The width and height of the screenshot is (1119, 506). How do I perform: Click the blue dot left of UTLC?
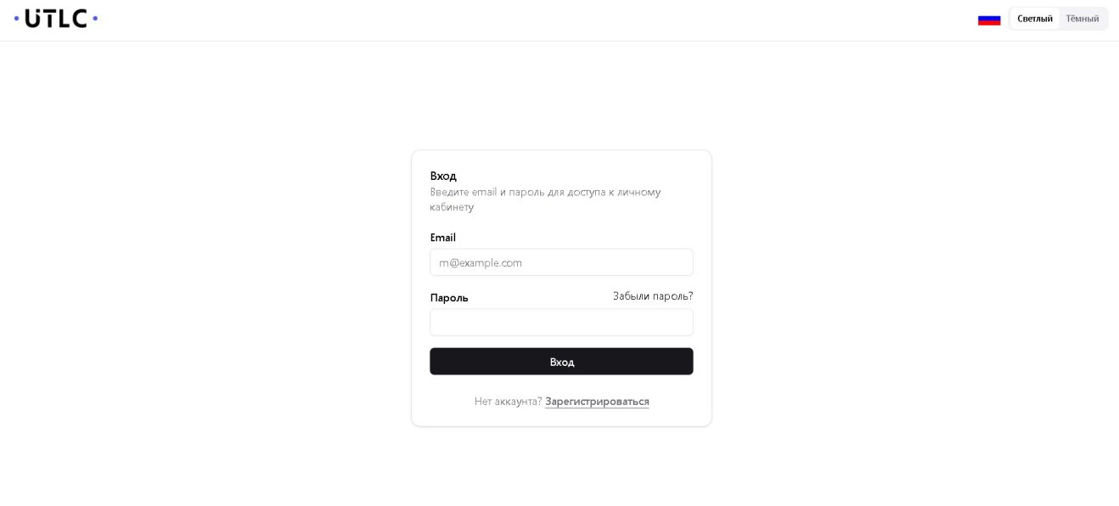tap(16, 18)
